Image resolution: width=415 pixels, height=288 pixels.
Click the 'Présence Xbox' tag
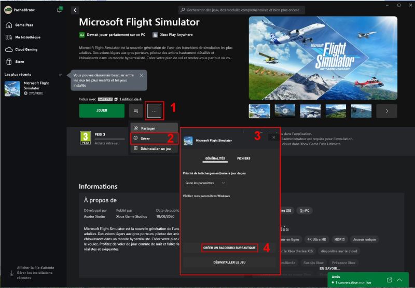coord(343,263)
